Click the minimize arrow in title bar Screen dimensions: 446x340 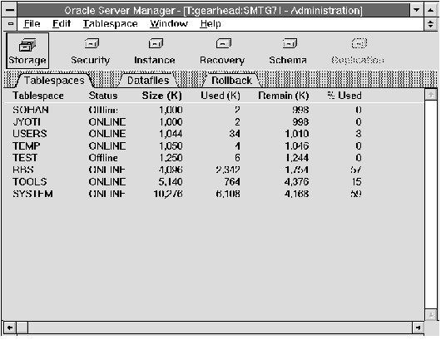tap(417, 10)
